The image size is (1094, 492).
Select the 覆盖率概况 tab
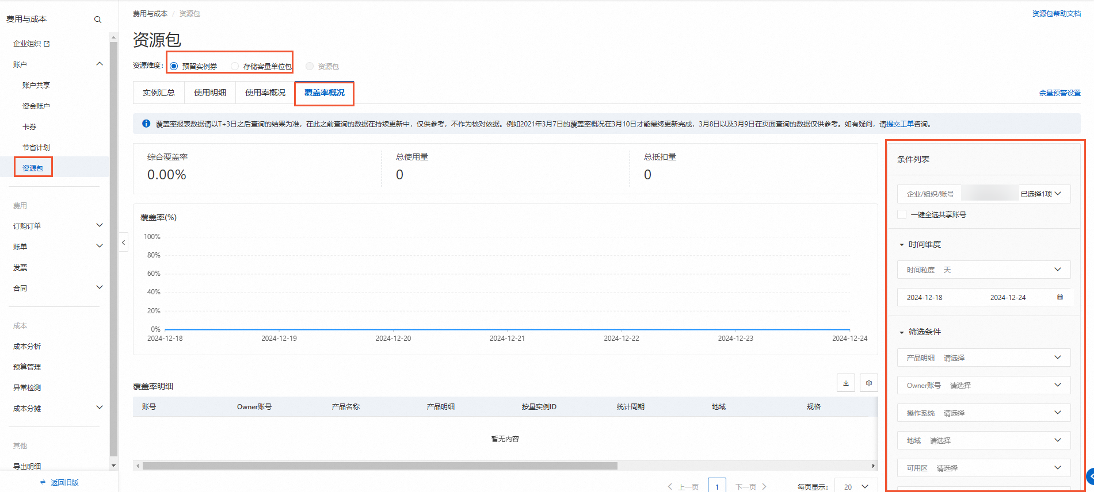coord(325,93)
